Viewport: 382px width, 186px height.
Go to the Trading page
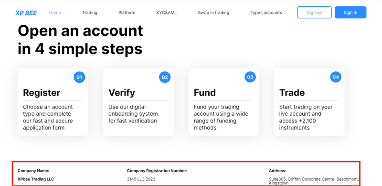(90, 13)
